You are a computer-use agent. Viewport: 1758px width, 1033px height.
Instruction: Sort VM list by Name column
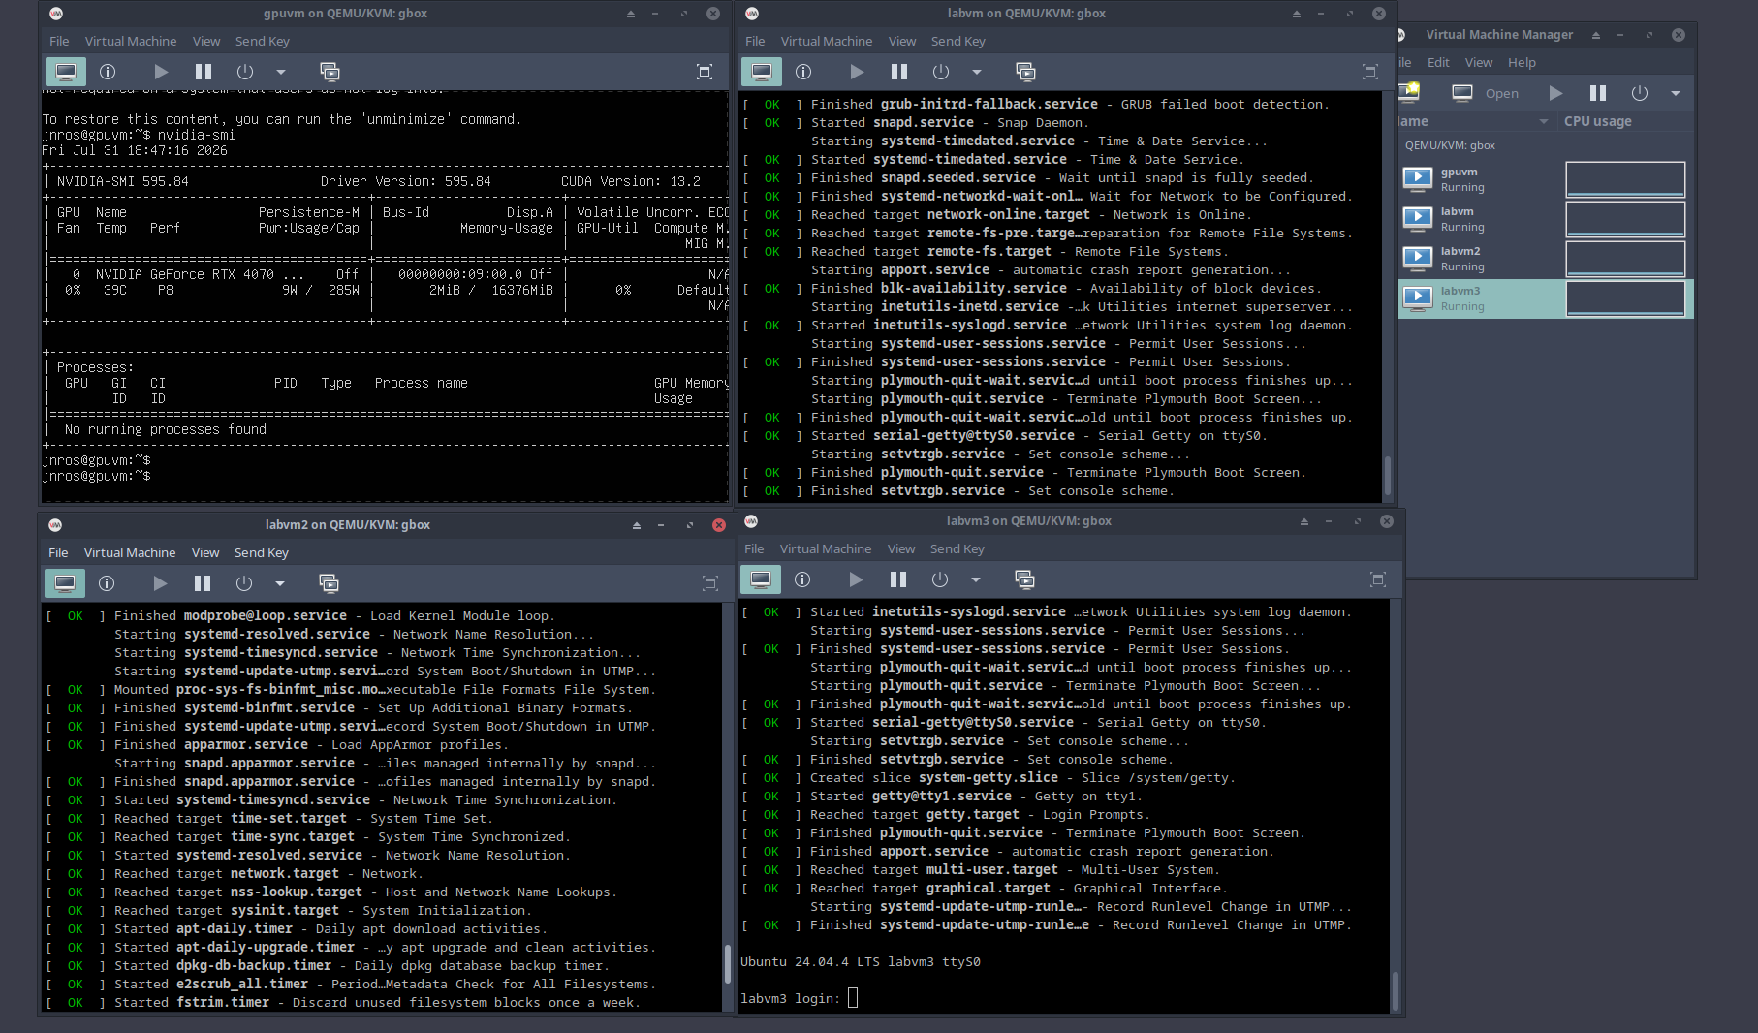1477,121
